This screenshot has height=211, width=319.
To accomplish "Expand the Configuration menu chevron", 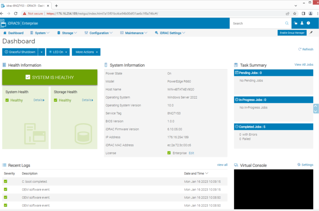I will 111,33.
